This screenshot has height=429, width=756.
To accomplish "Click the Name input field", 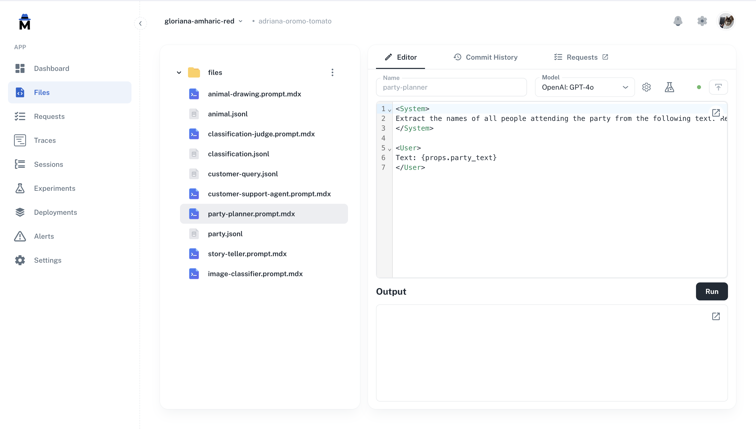I will tap(451, 87).
